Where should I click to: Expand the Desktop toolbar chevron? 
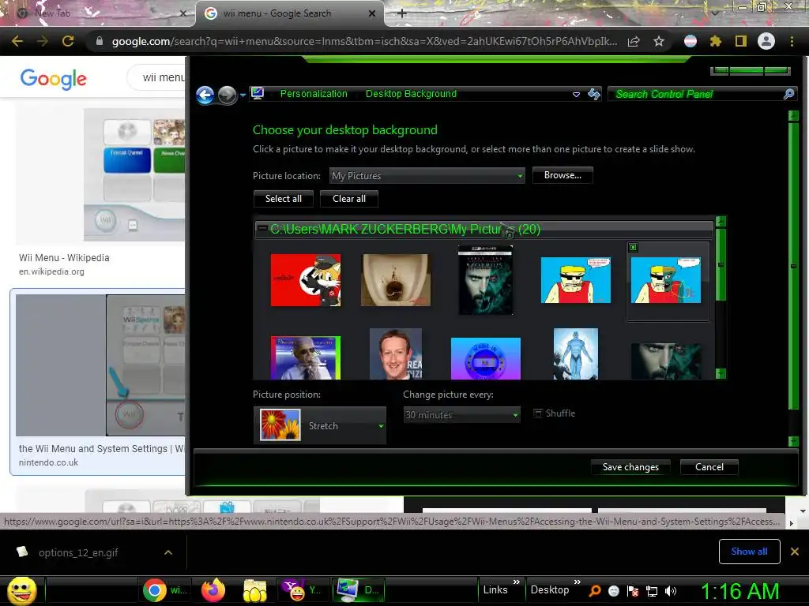click(578, 582)
